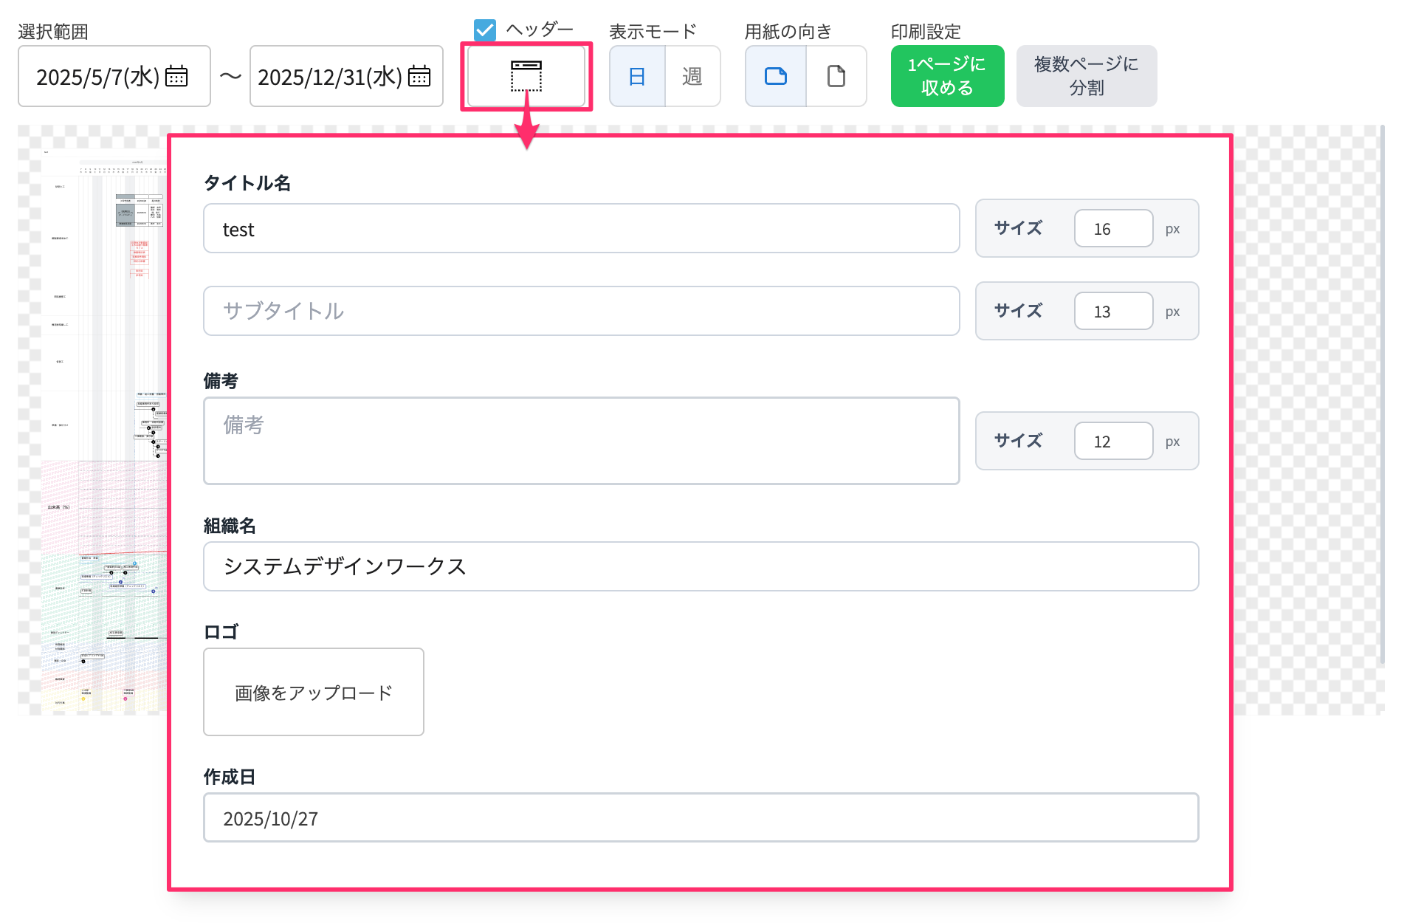Click the subtitle size field showing 13
Viewport: 1407px width, 923px height.
[1112, 312]
